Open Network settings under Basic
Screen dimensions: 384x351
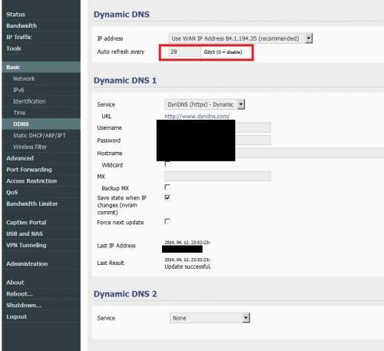pyautogui.click(x=24, y=78)
